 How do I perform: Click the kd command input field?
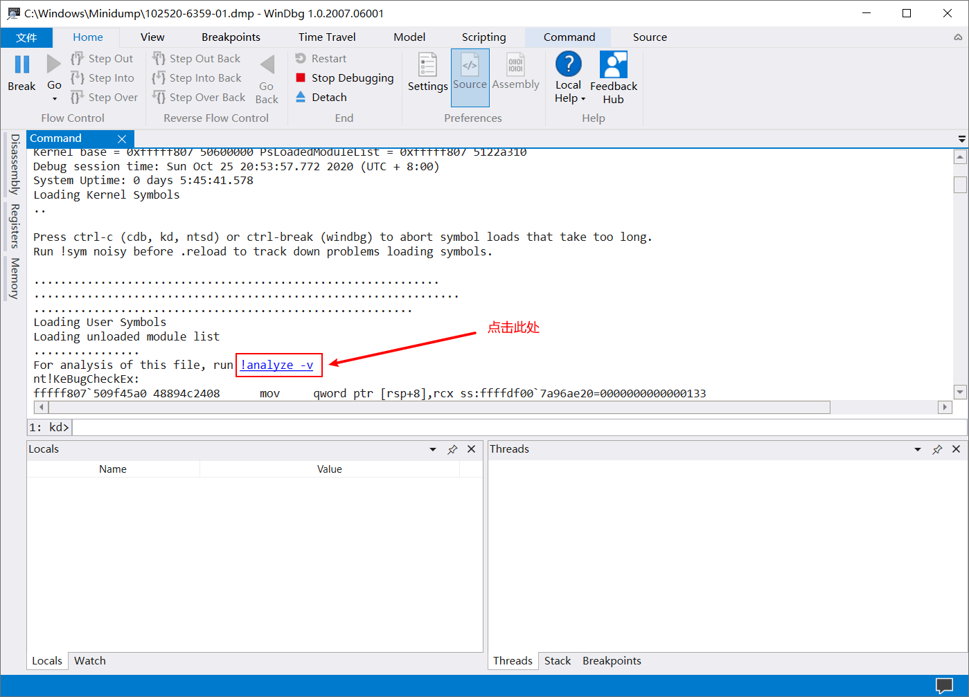[x=519, y=427]
